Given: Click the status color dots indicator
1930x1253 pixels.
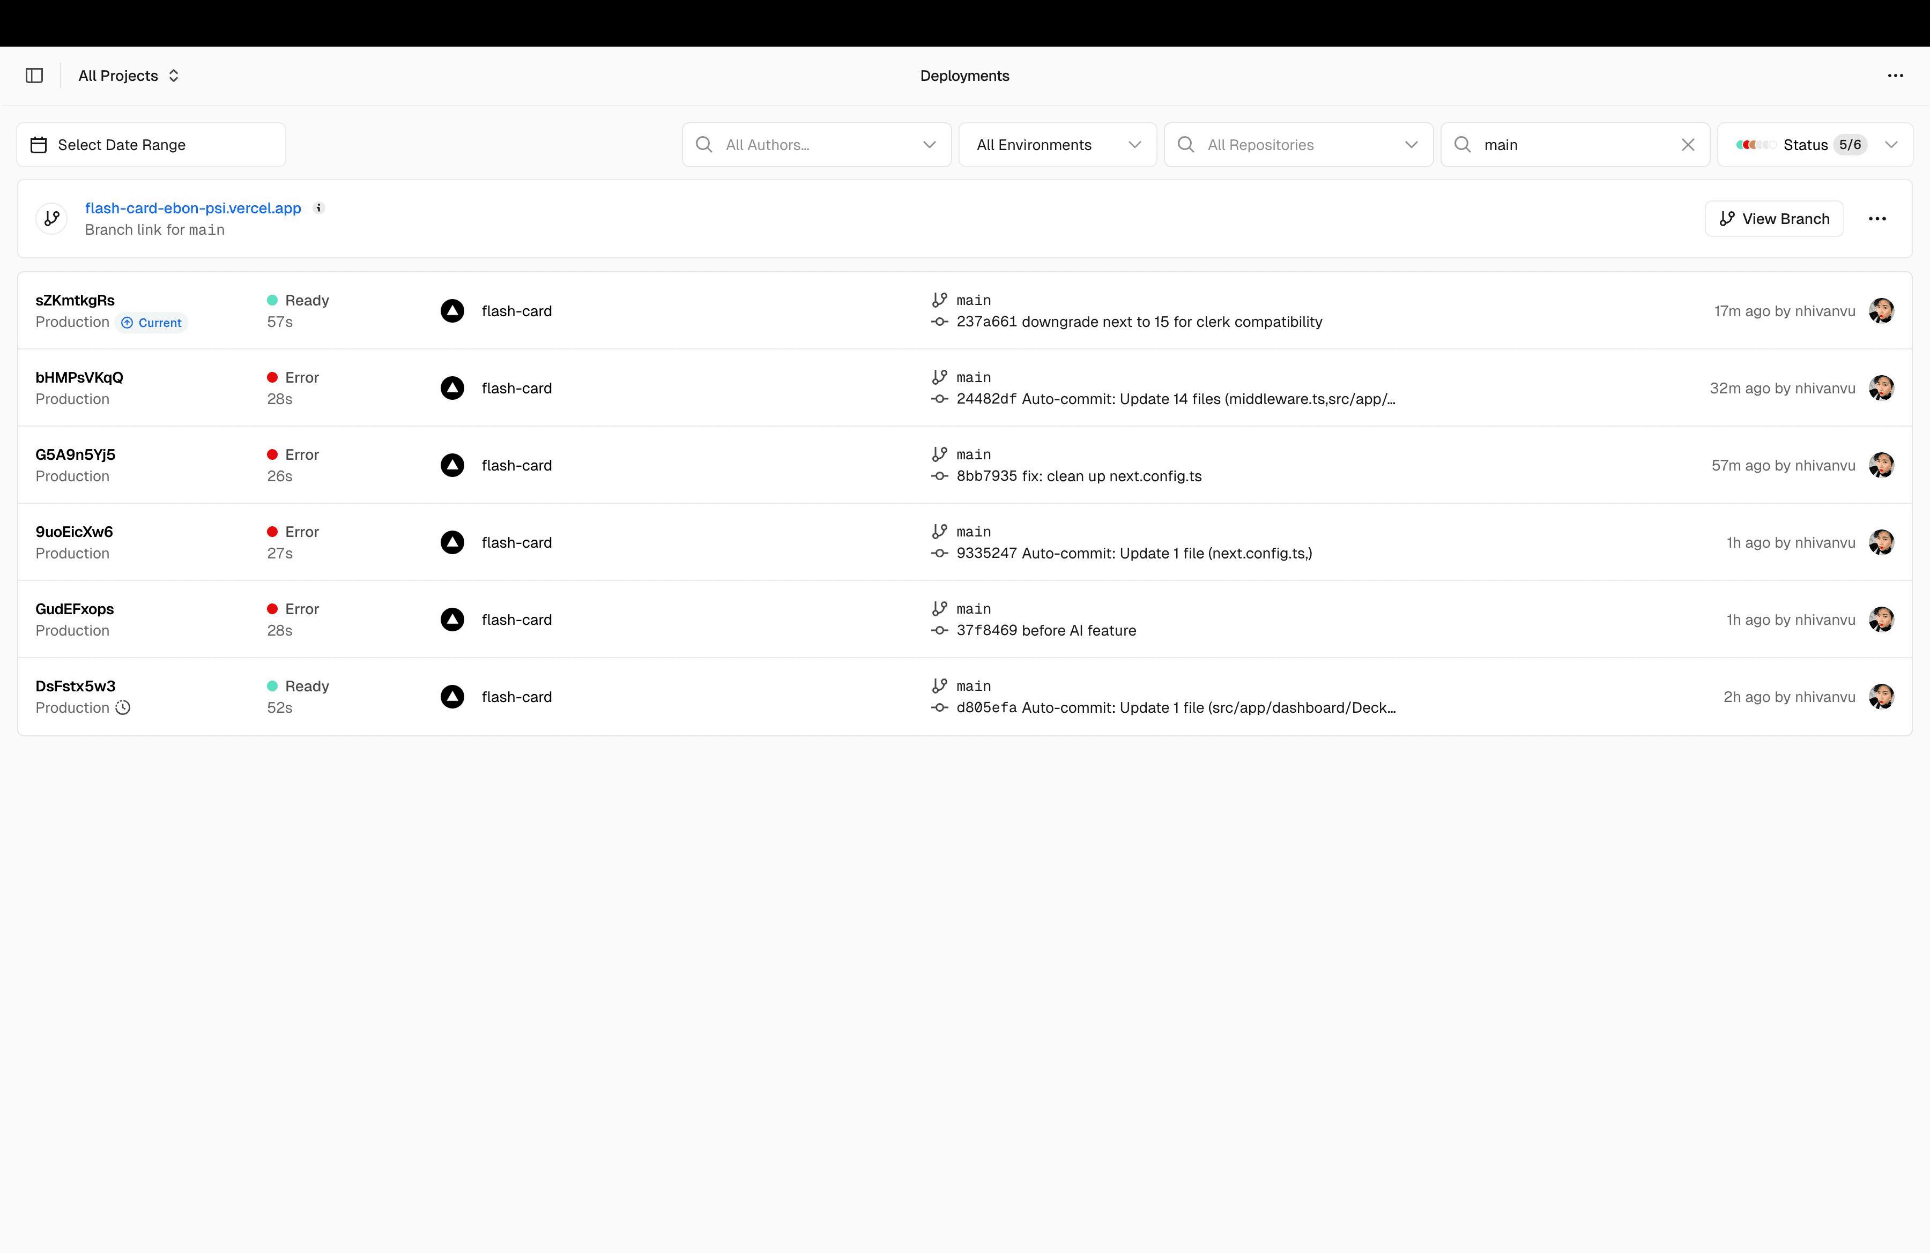Looking at the screenshot, I should pos(1756,144).
